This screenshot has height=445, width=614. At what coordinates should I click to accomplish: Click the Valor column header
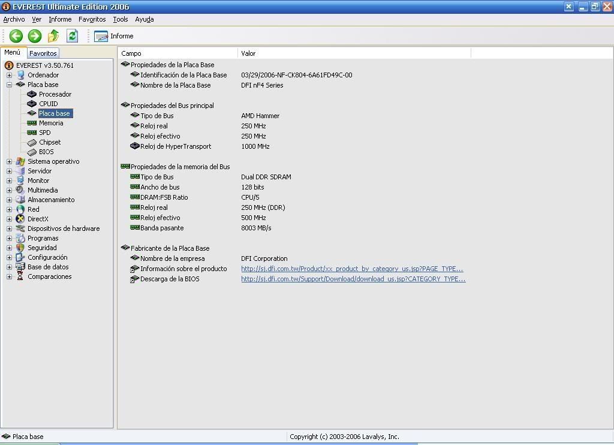(x=354, y=53)
